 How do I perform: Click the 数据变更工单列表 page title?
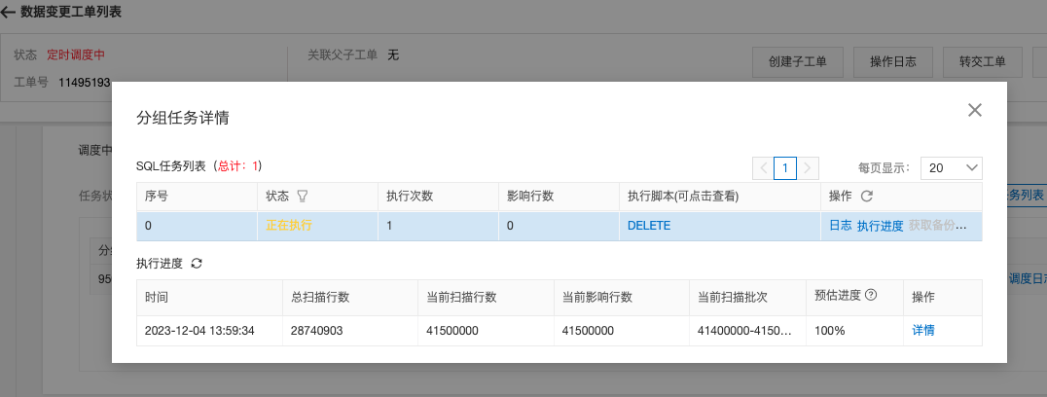coord(71,12)
